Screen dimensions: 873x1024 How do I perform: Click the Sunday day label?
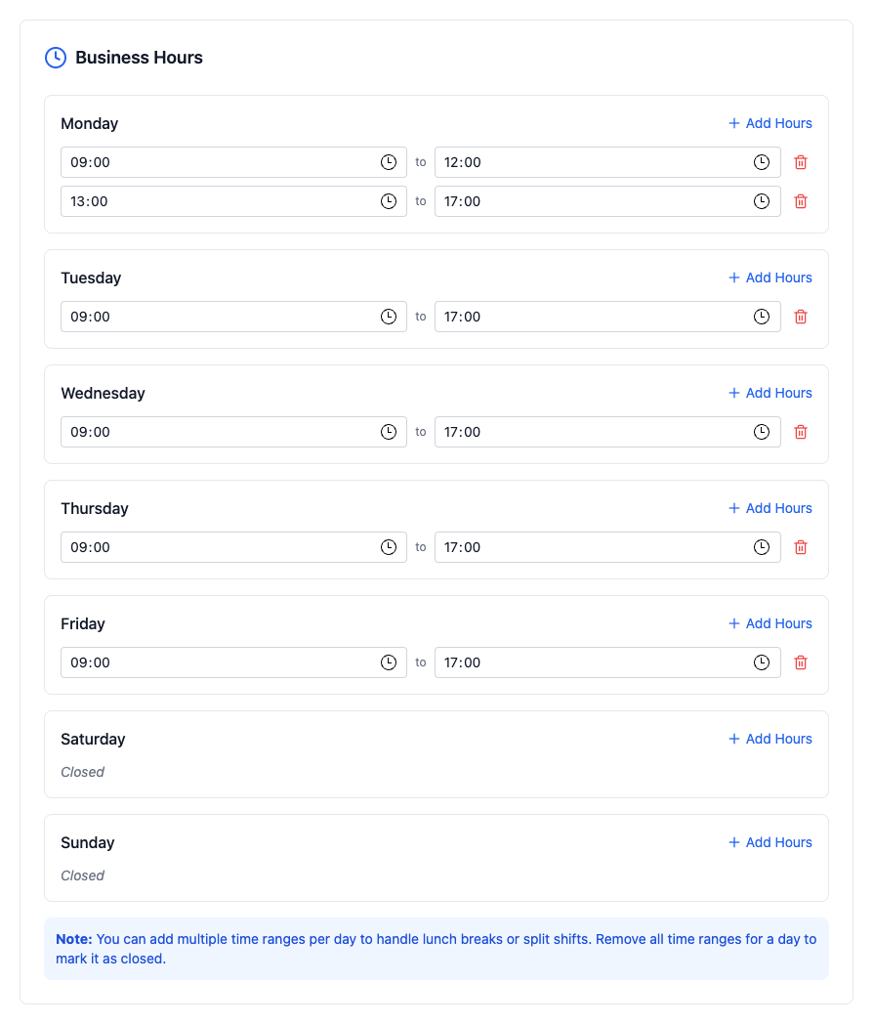(88, 843)
